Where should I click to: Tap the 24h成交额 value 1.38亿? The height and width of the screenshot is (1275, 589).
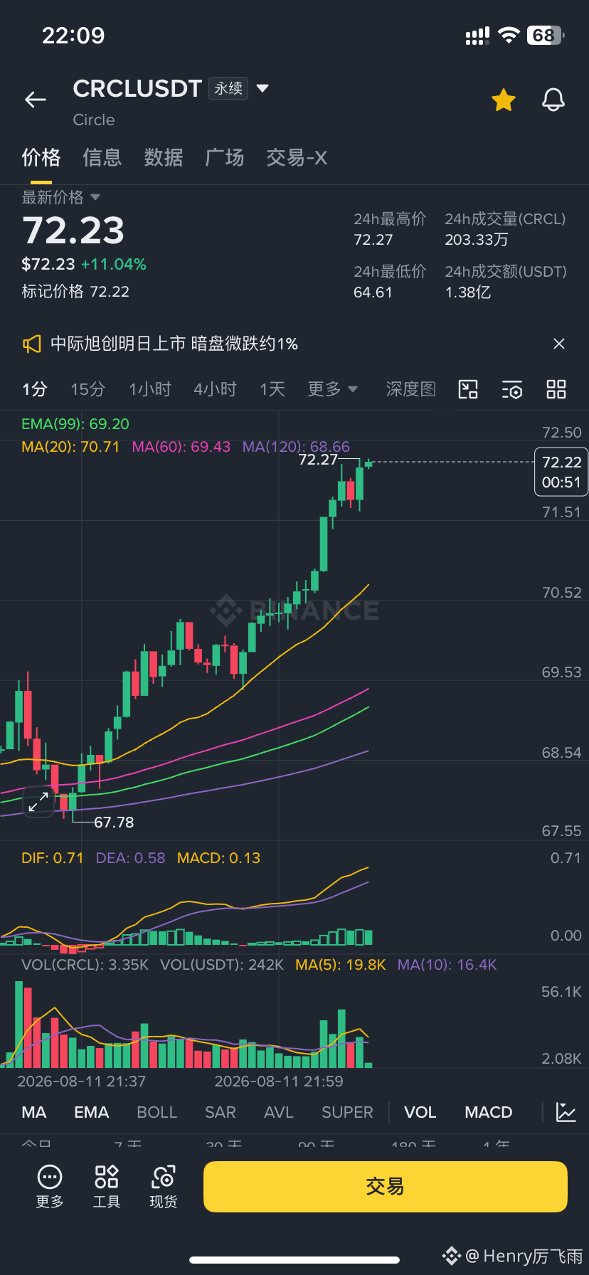(468, 292)
